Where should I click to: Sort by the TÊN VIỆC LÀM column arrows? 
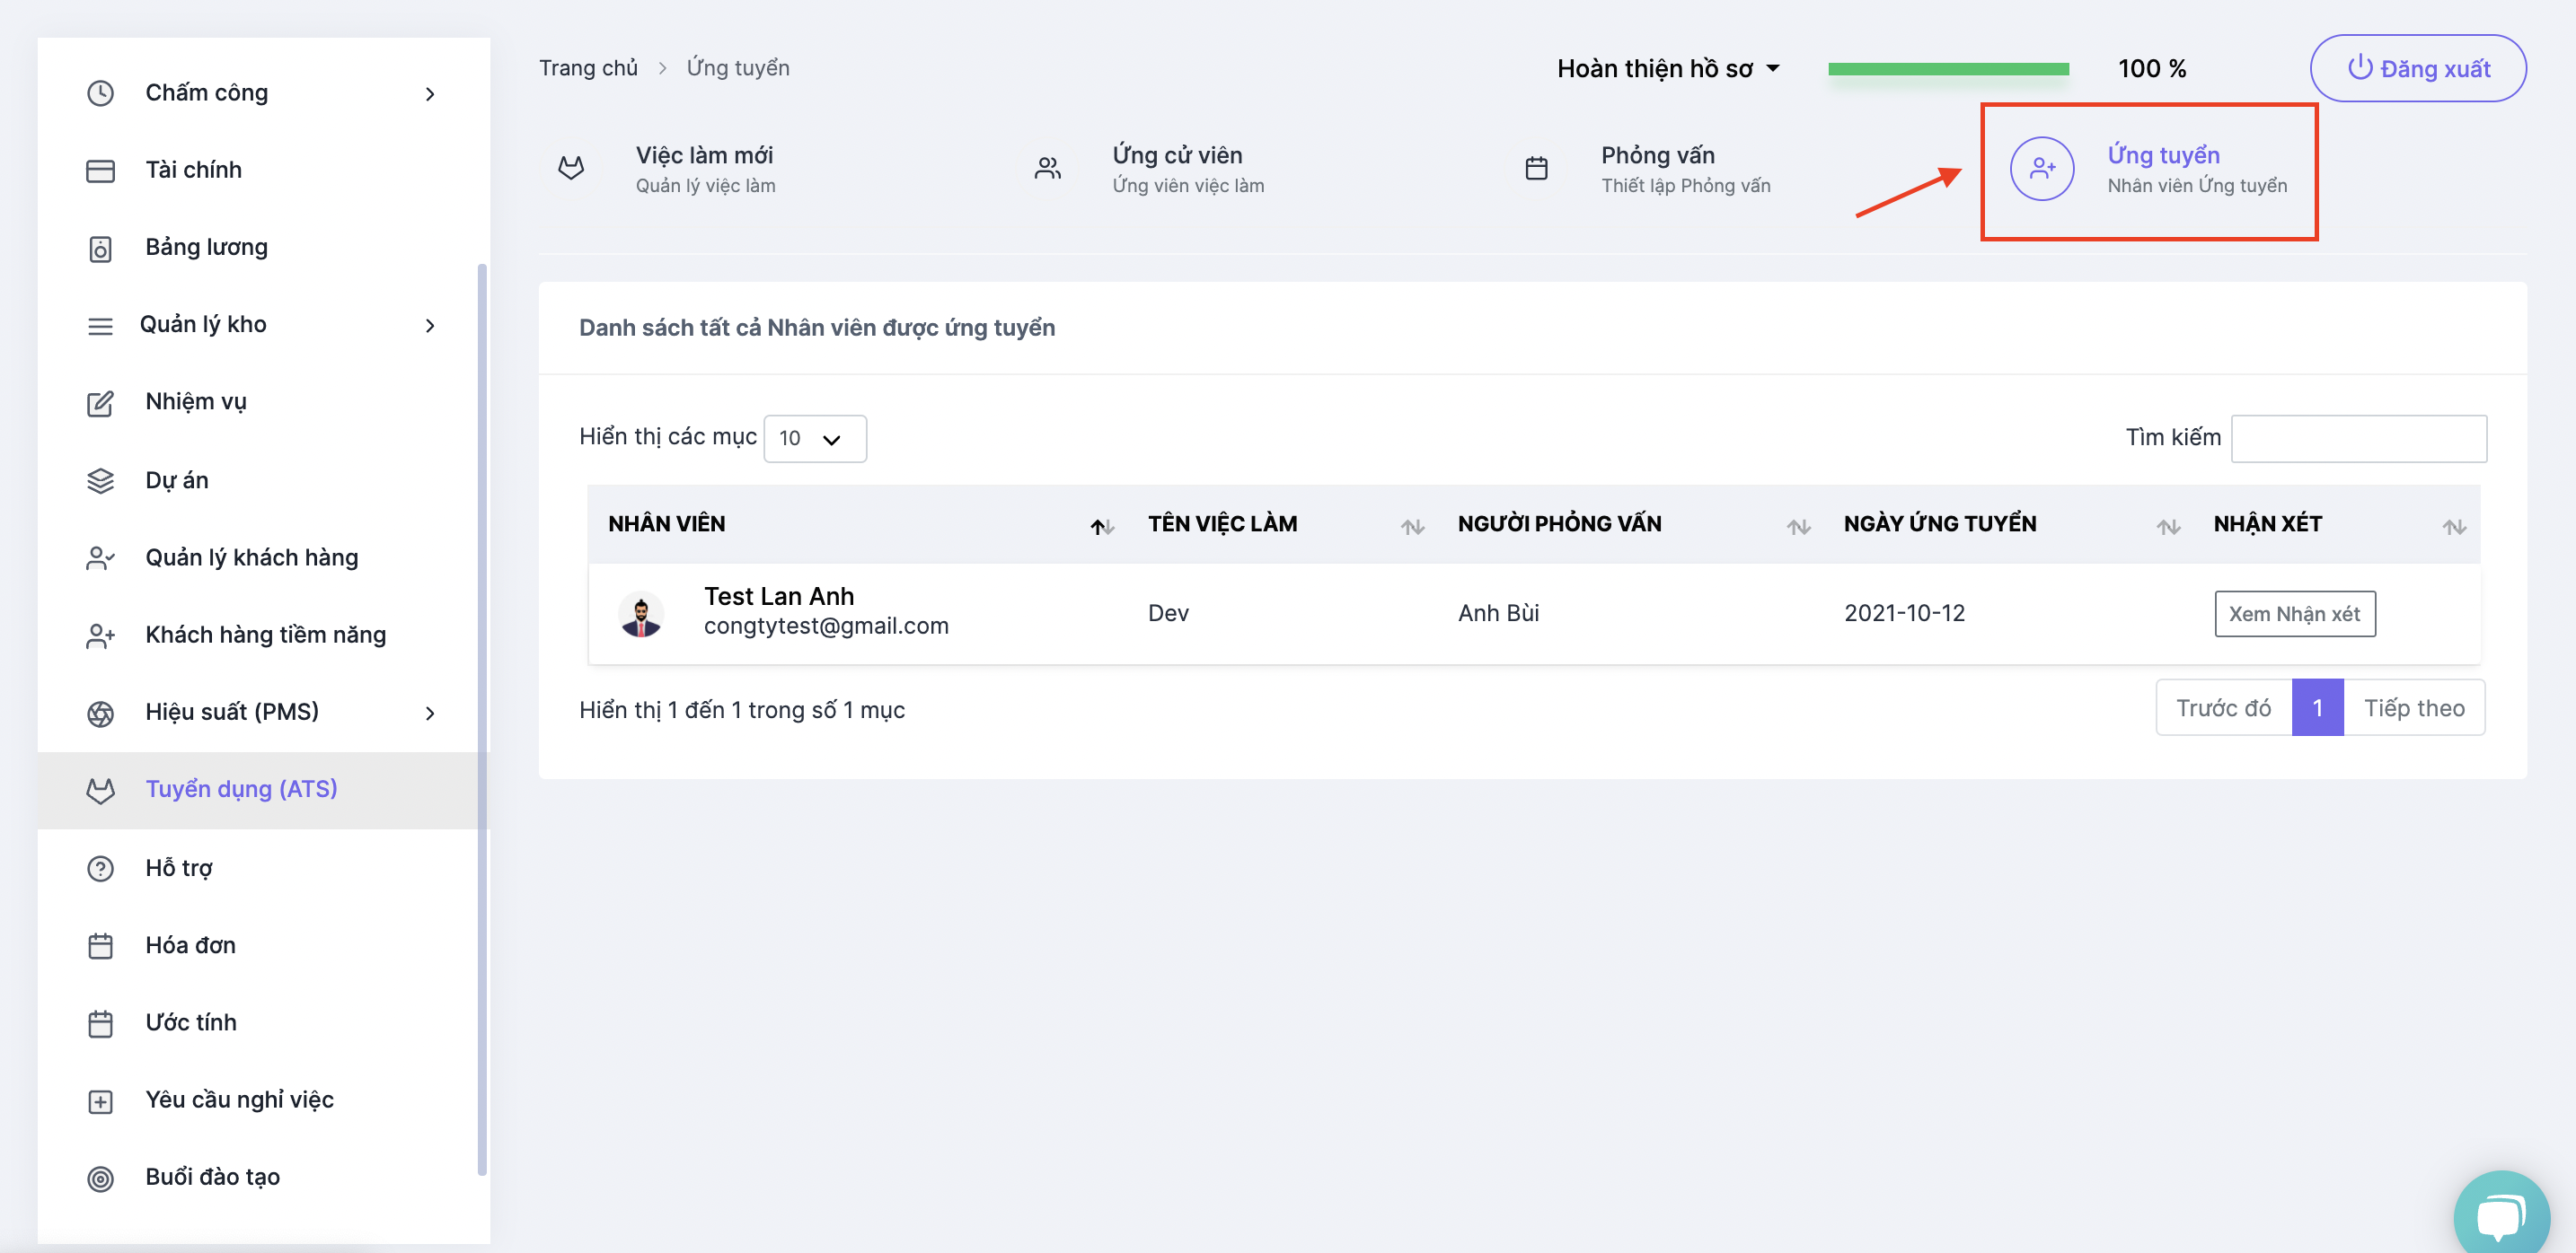coord(1412,527)
